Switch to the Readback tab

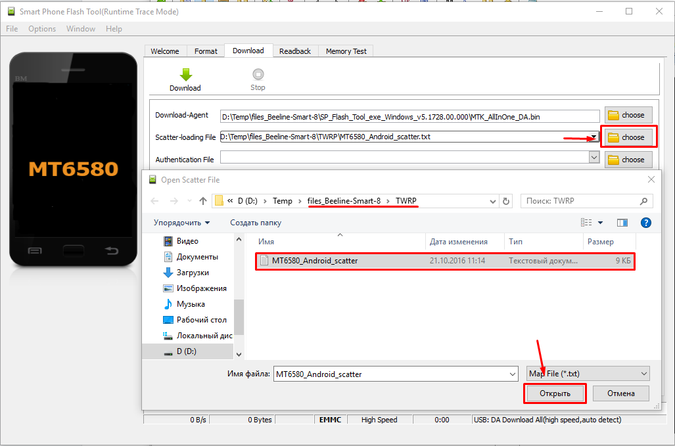pyautogui.click(x=294, y=51)
